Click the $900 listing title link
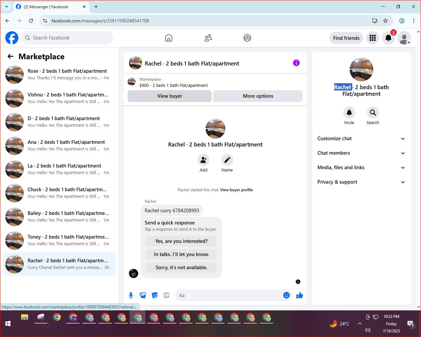The width and height of the screenshot is (421, 337). (x=174, y=85)
